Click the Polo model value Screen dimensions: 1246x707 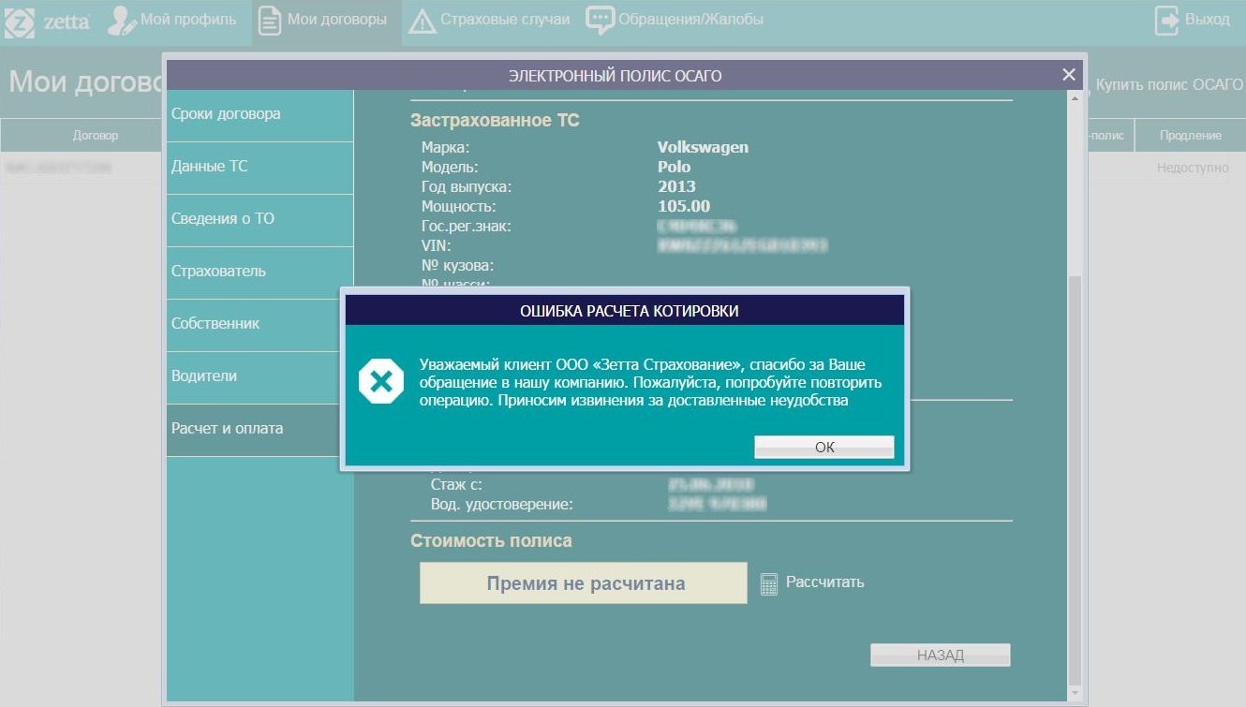tap(674, 167)
